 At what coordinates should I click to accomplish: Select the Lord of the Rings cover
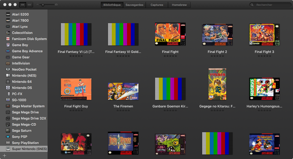click(123, 143)
